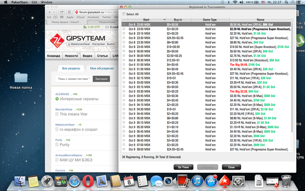Open Новая папка desktop folder
The height and width of the screenshot is (191, 305).
(x=21, y=81)
